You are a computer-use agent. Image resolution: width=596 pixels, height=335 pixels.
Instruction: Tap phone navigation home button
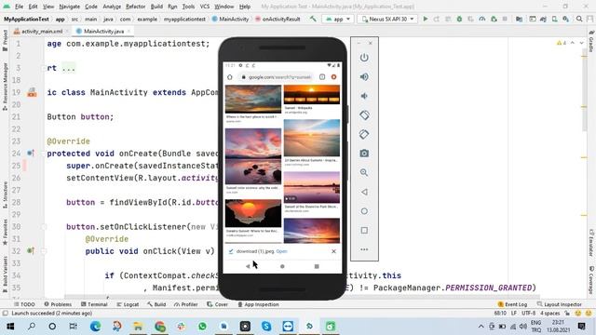click(x=282, y=266)
